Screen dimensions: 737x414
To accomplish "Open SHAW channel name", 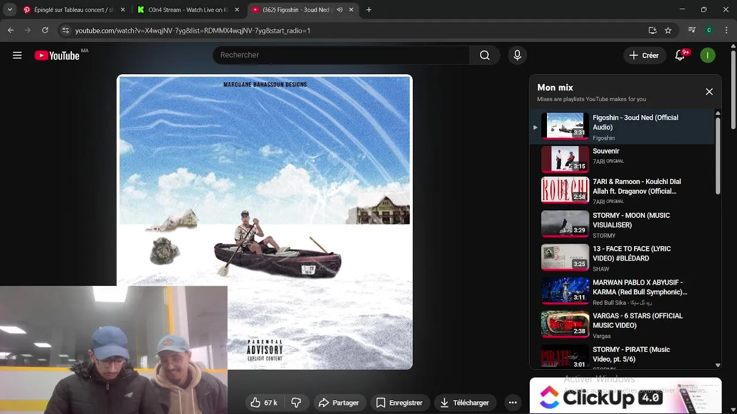I will tap(601, 269).
